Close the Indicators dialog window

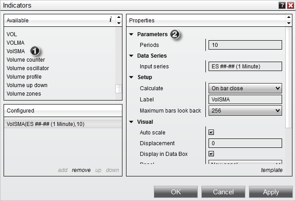[290, 5]
